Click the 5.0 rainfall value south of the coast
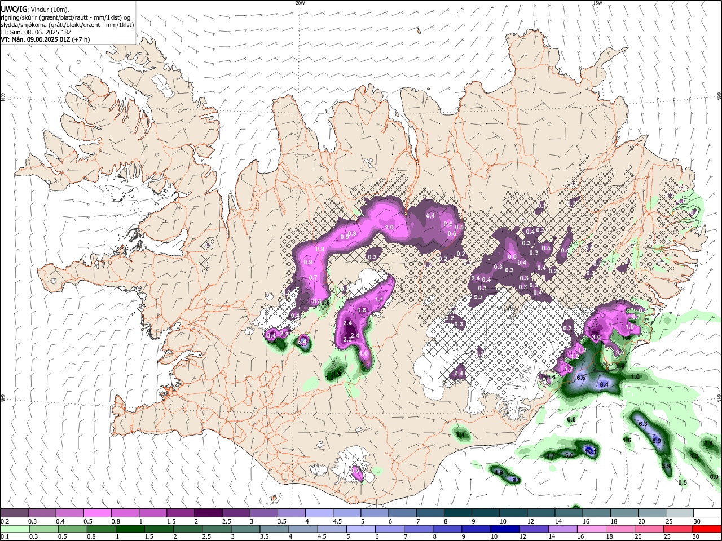This screenshot has width=722, height=541. 569,455
